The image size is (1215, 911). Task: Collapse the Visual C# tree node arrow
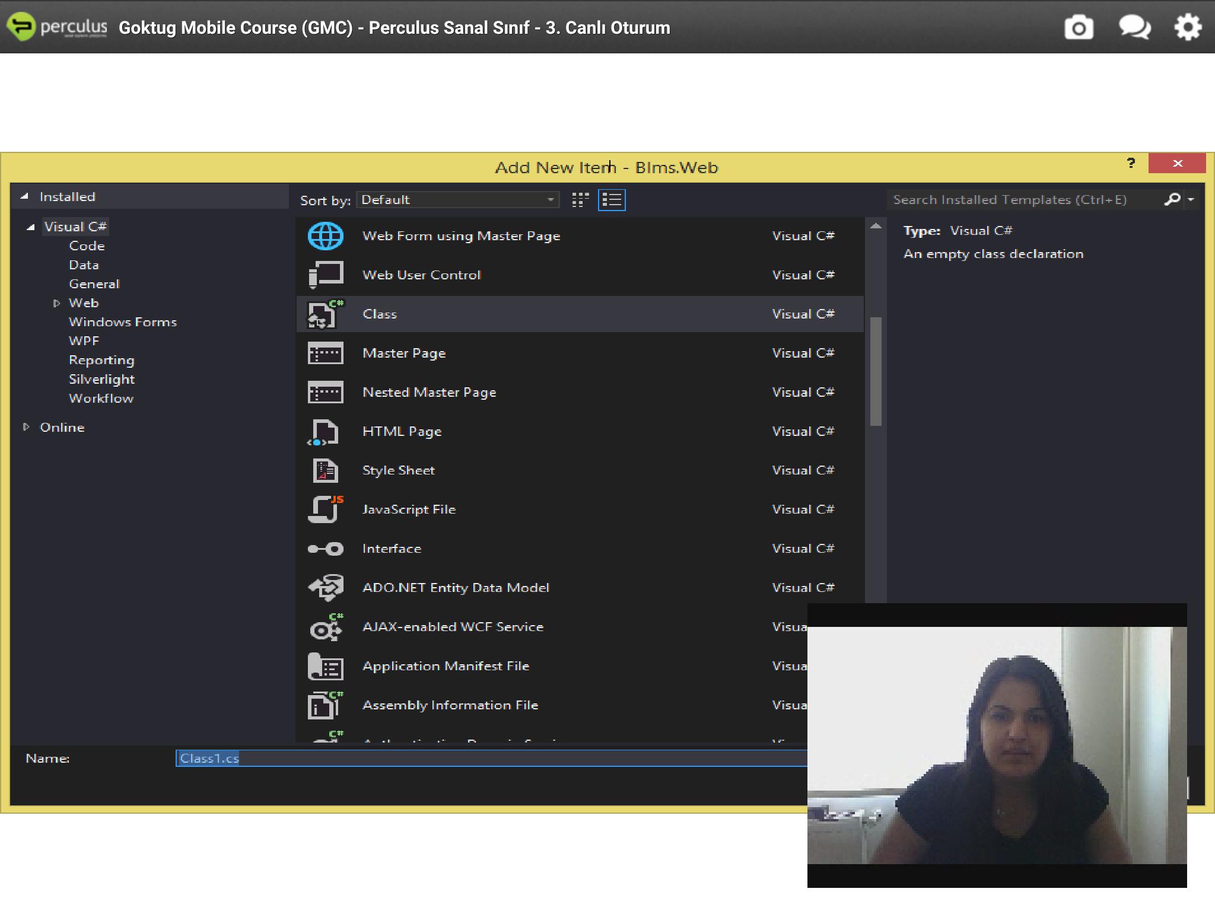tap(31, 227)
